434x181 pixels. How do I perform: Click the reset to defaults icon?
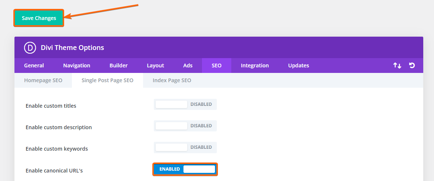pyautogui.click(x=412, y=66)
